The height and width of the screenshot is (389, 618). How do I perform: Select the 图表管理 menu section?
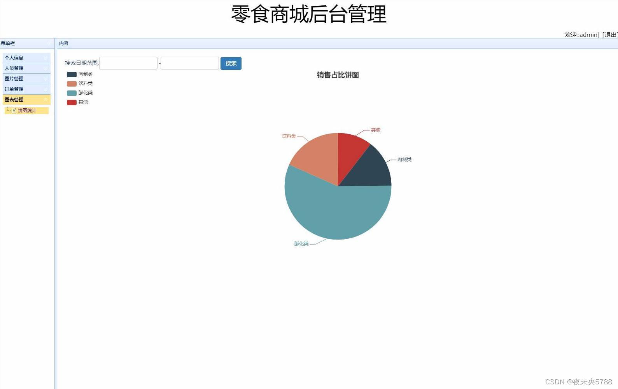pyautogui.click(x=26, y=100)
